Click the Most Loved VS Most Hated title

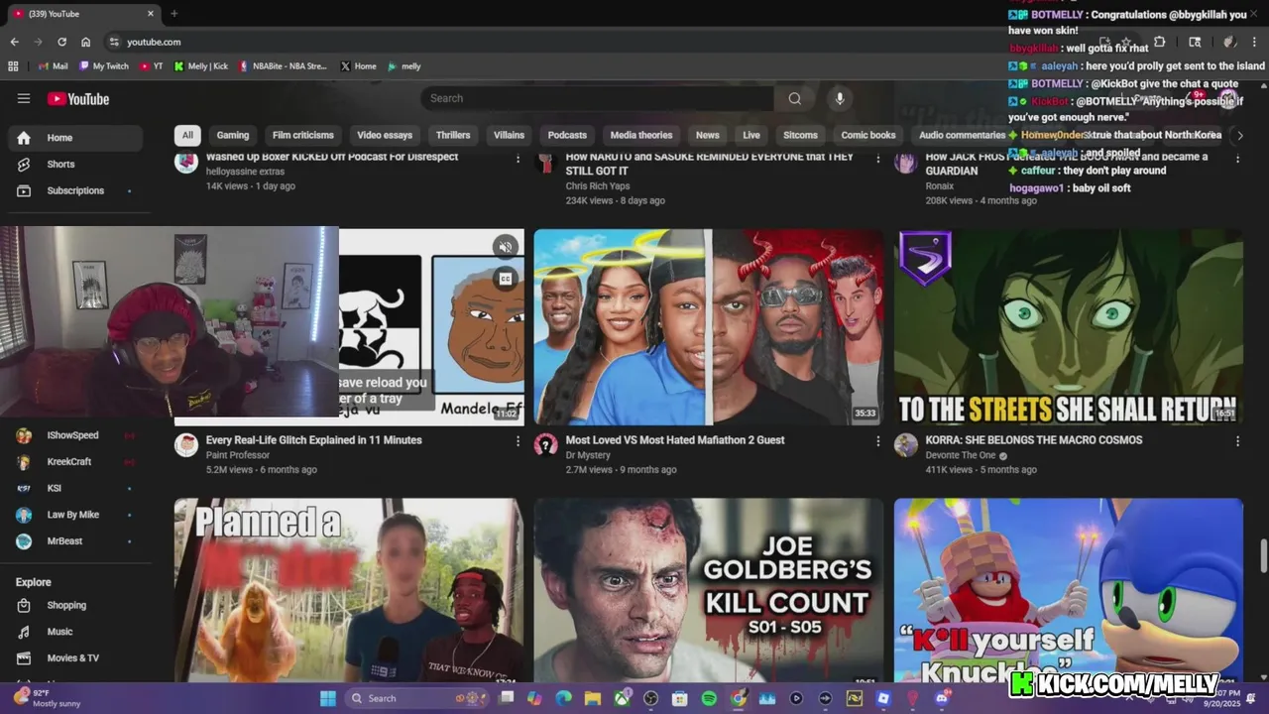(674, 440)
